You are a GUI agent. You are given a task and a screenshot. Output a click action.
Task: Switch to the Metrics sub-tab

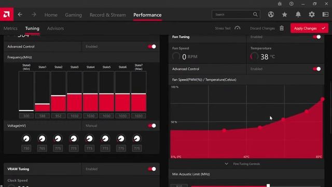tap(10, 29)
